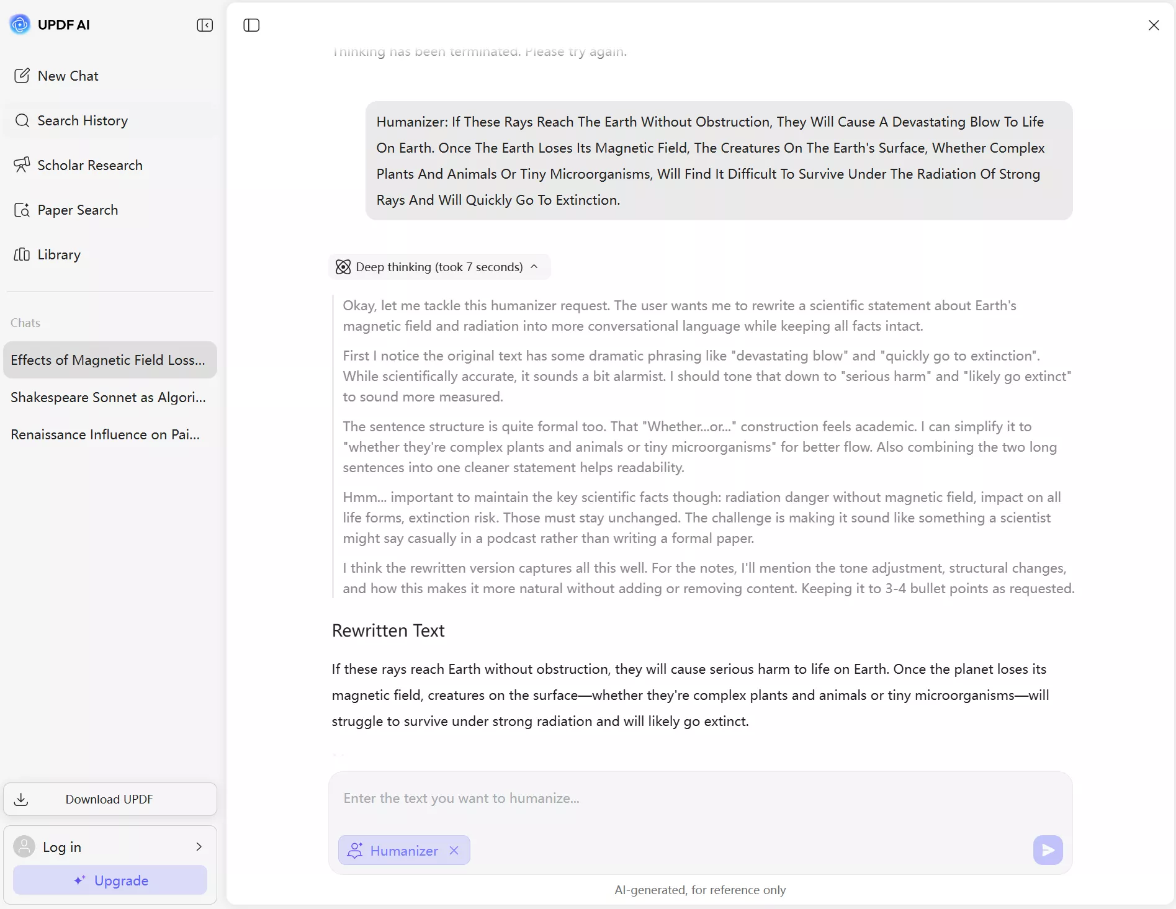Open Search History

(x=110, y=120)
